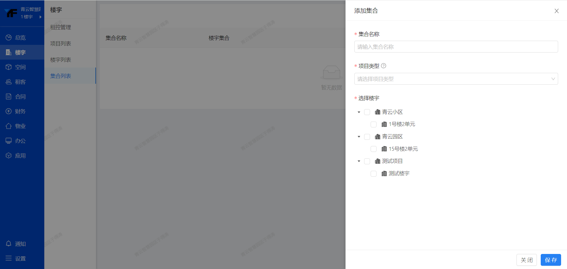Click the 财务 finance yen icon
The image size is (567, 269).
(9, 111)
